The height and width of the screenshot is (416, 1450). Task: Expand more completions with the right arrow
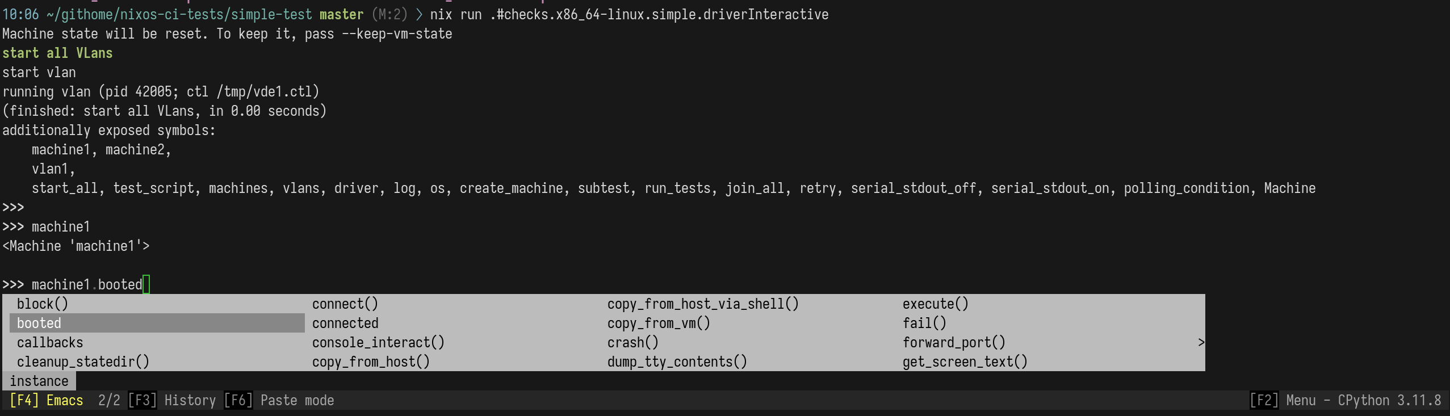pos(1200,342)
